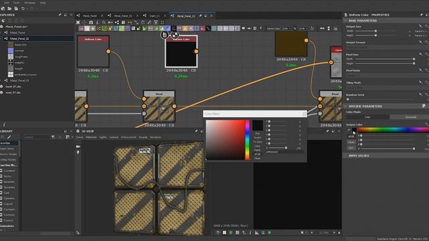429x241 pixels.
Task: Select Grayscale mode button
Action: click(x=410, y=117)
